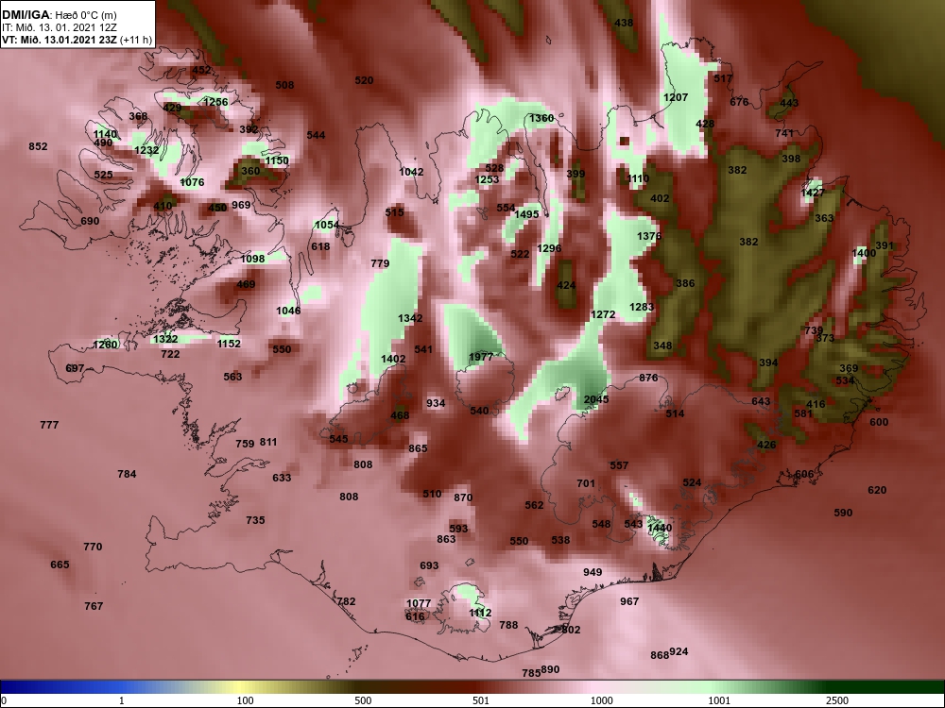The width and height of the screenshot is (945, 708).
Task: Click the 1046 value label
Action: (288, 311)
